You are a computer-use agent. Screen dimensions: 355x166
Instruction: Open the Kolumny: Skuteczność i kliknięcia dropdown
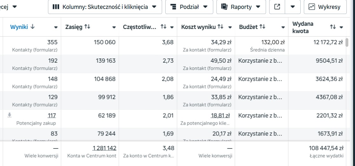click(105, 7)
